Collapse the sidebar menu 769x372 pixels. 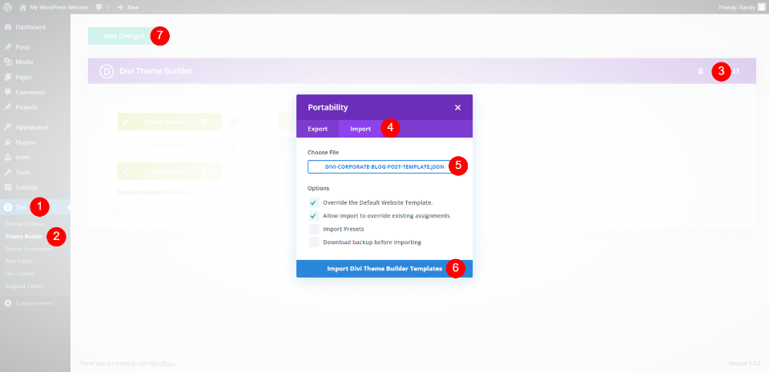[x=30, y=303]
